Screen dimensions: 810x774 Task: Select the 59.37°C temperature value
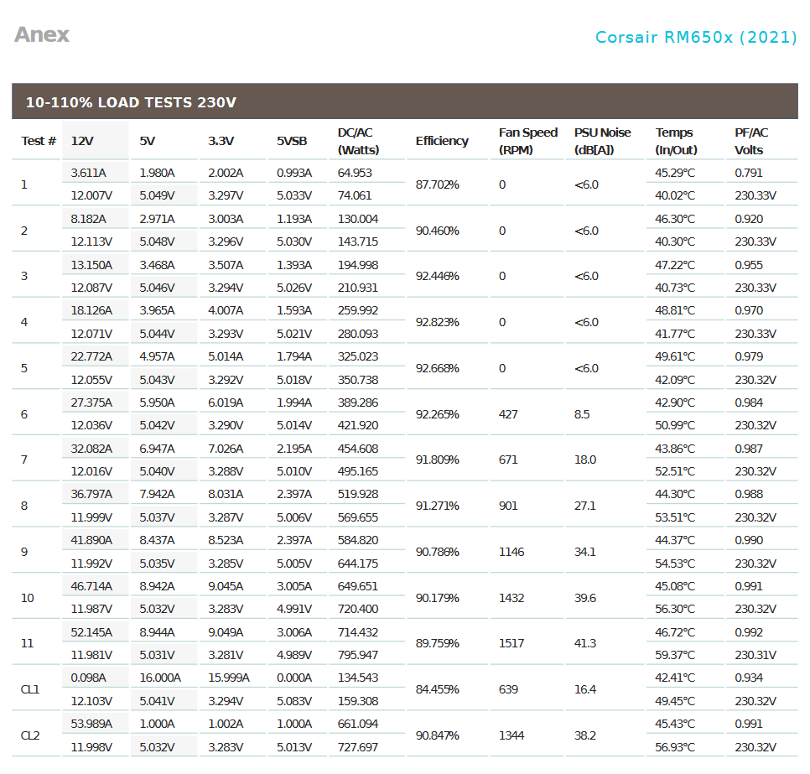tap(675, 655)
